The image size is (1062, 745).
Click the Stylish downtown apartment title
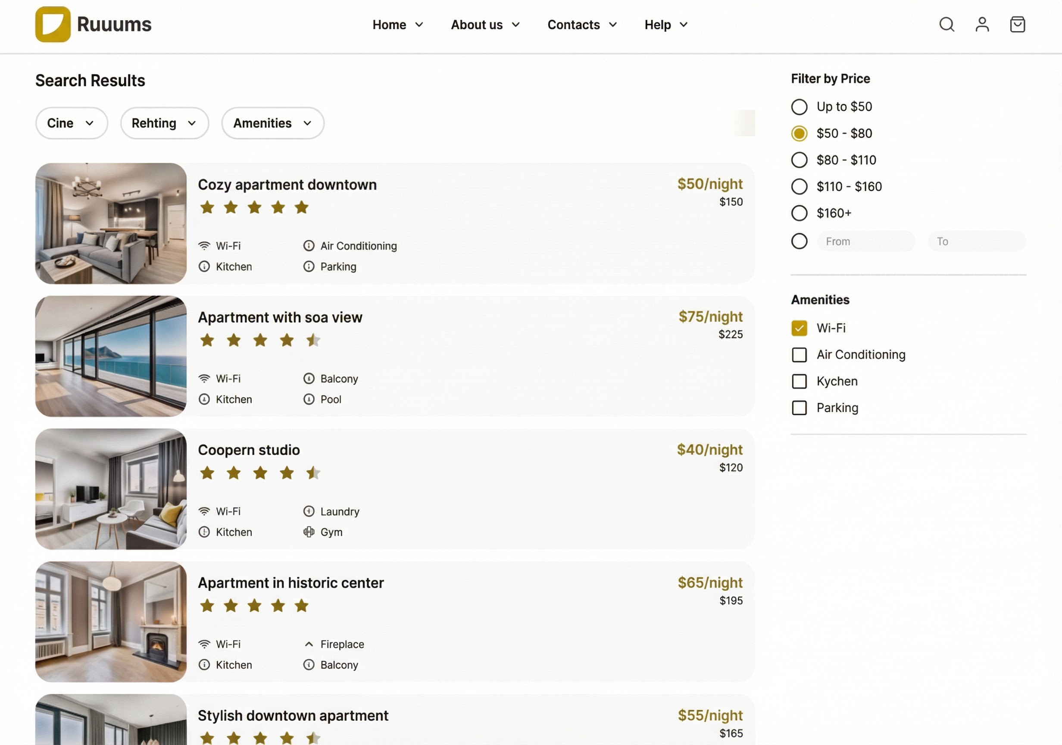tap(293, 715)
